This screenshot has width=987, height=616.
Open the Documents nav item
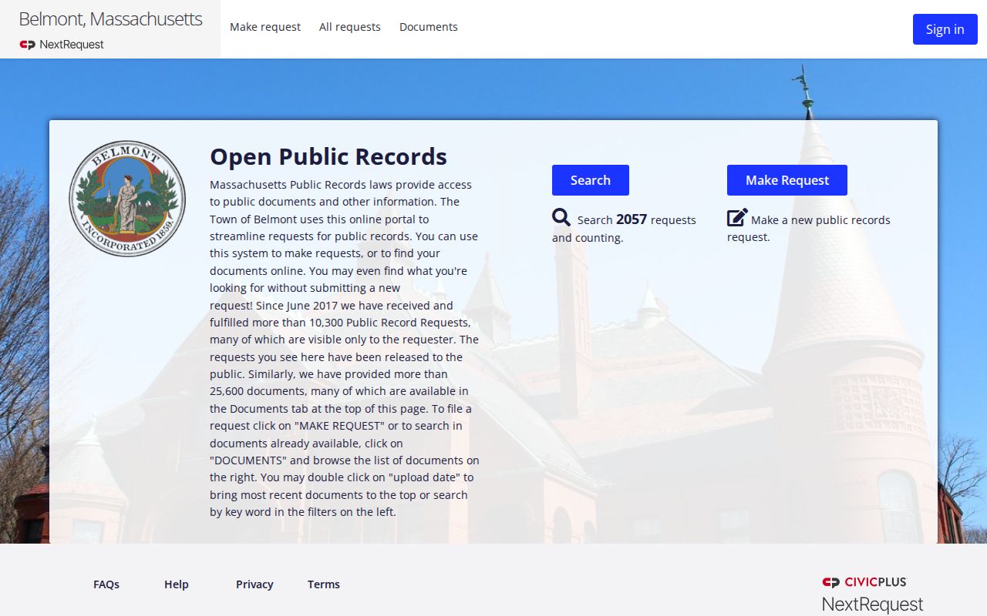(x=429, y=27)
